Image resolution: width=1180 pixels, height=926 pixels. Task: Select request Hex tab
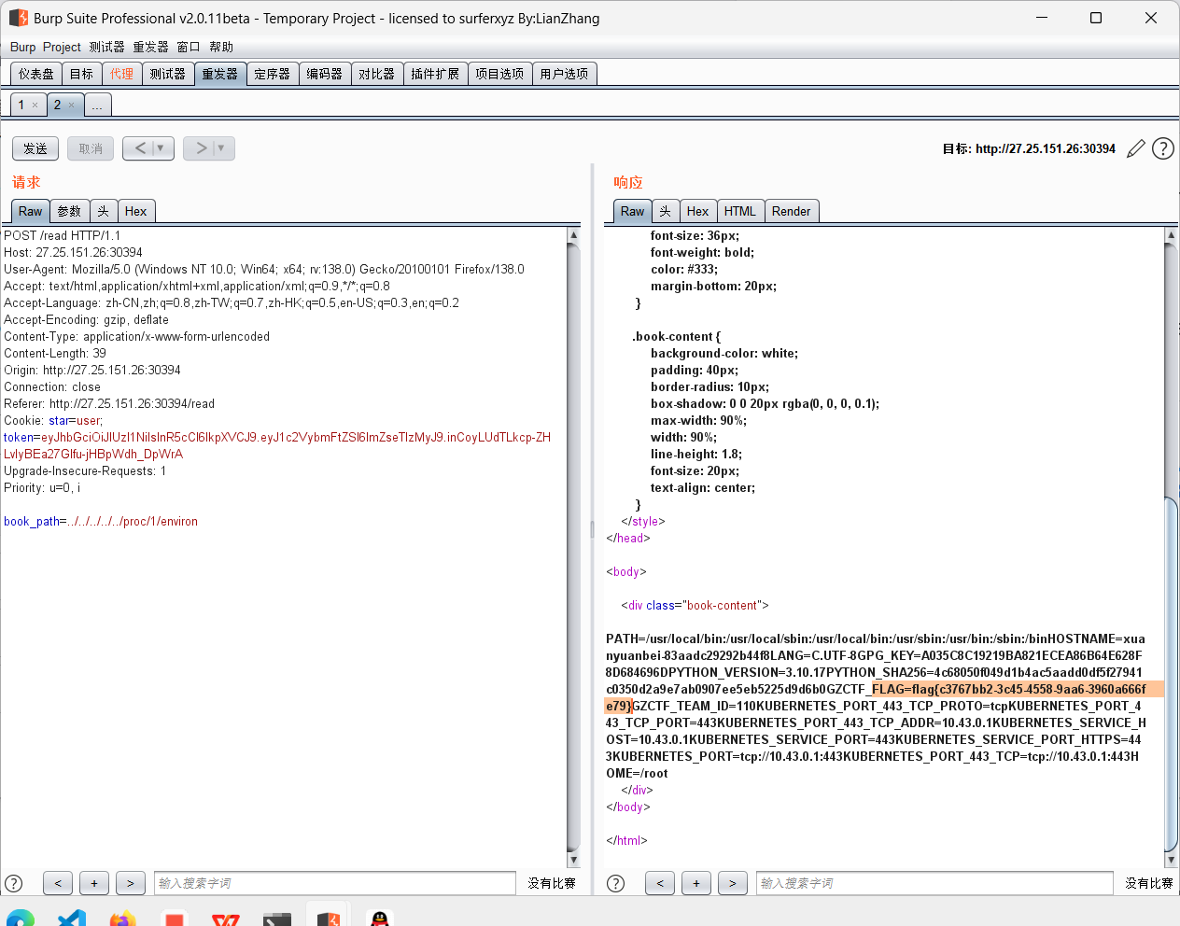pyautogui.click(x=136, y=211)
